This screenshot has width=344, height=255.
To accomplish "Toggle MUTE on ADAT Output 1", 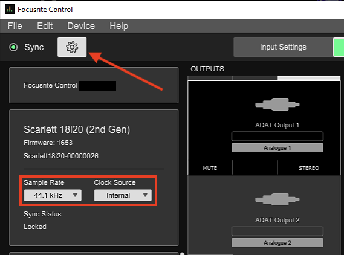I will click(210, 168).
